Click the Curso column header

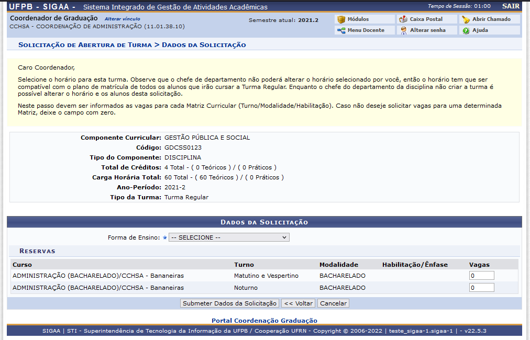tap(22, 265)
